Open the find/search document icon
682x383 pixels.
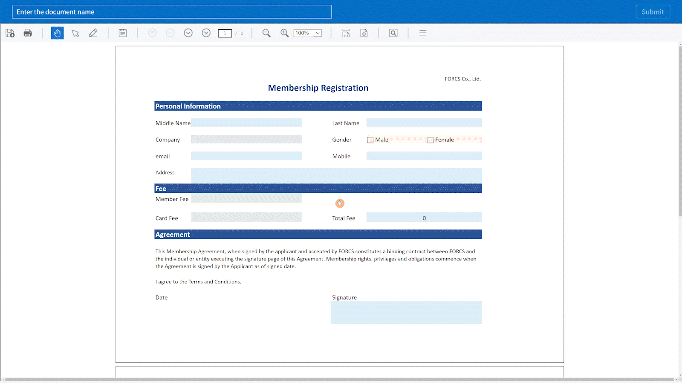coord(393,33)
